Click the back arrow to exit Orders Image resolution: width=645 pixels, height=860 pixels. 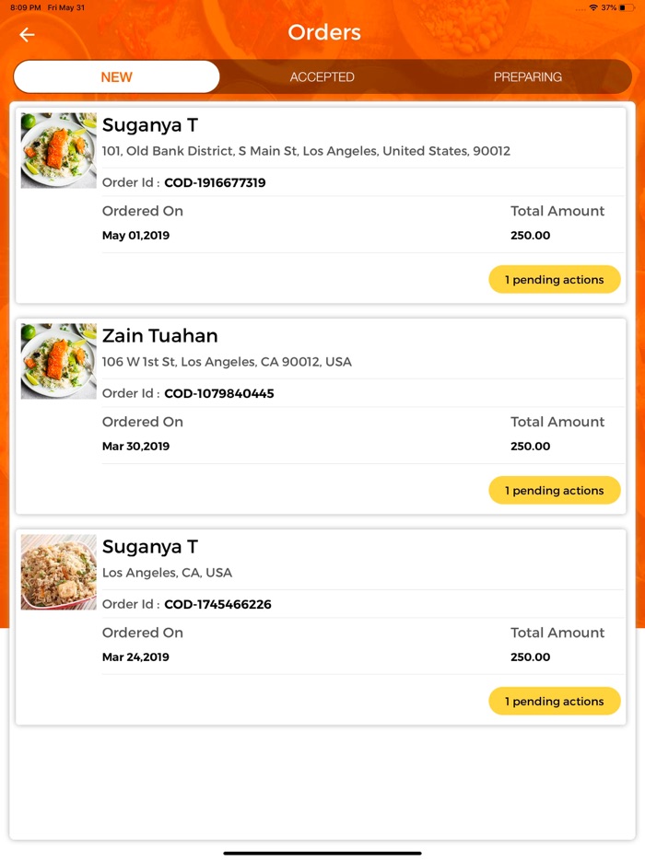coord(26,34)
